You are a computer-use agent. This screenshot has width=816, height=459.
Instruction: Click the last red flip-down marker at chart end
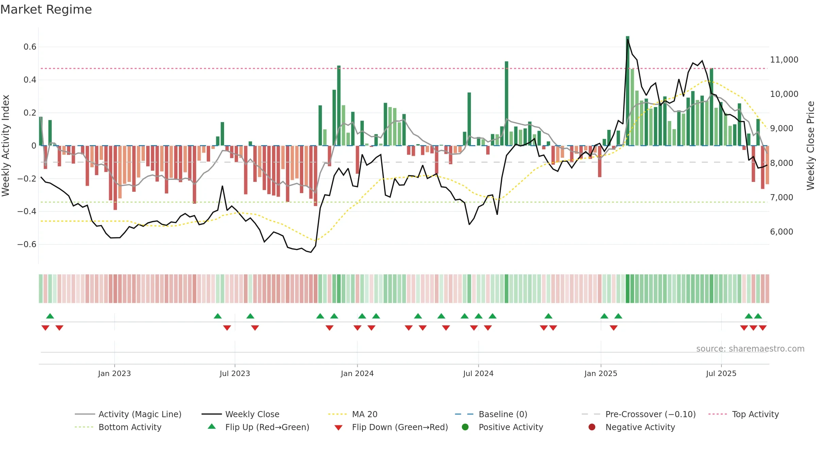[x=763, y=328]
